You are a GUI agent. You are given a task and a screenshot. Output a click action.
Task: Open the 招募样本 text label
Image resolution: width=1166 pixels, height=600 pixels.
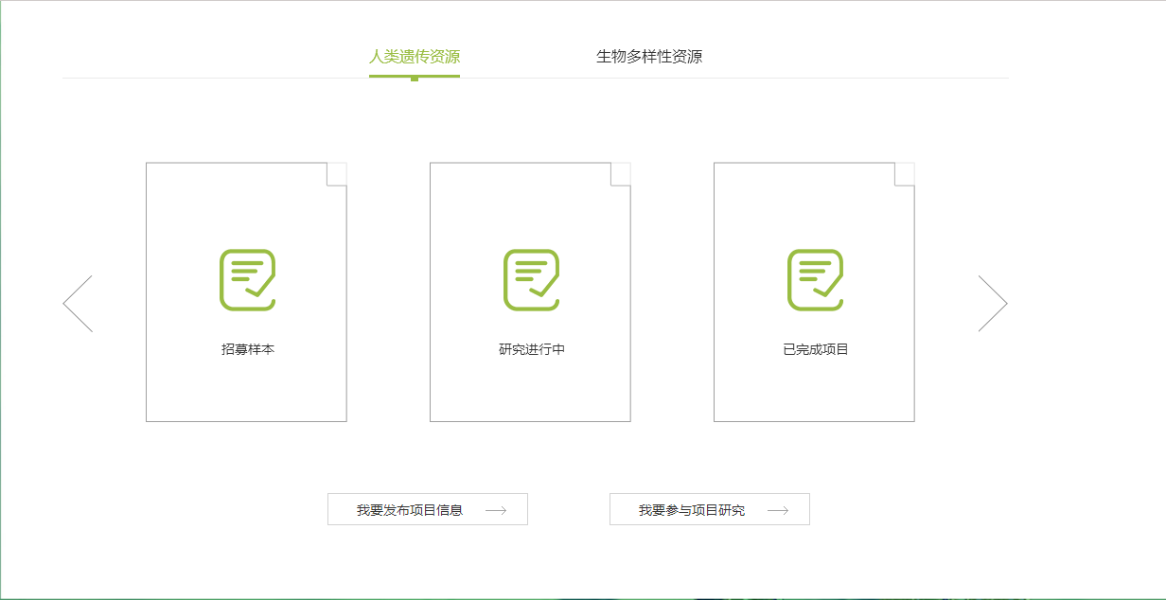[248, 349]
